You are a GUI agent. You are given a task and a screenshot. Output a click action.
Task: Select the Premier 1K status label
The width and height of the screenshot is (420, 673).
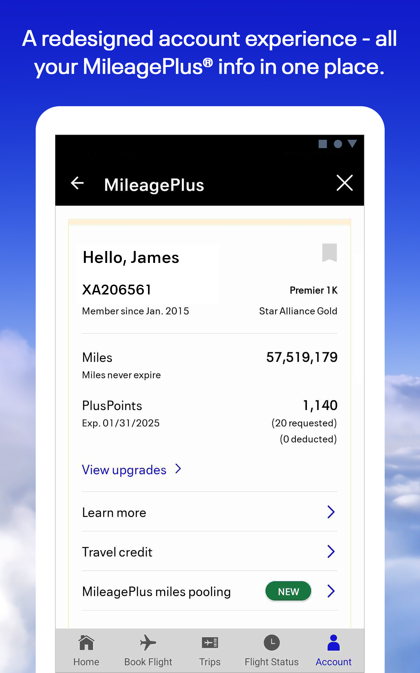[x=314, y=290]
